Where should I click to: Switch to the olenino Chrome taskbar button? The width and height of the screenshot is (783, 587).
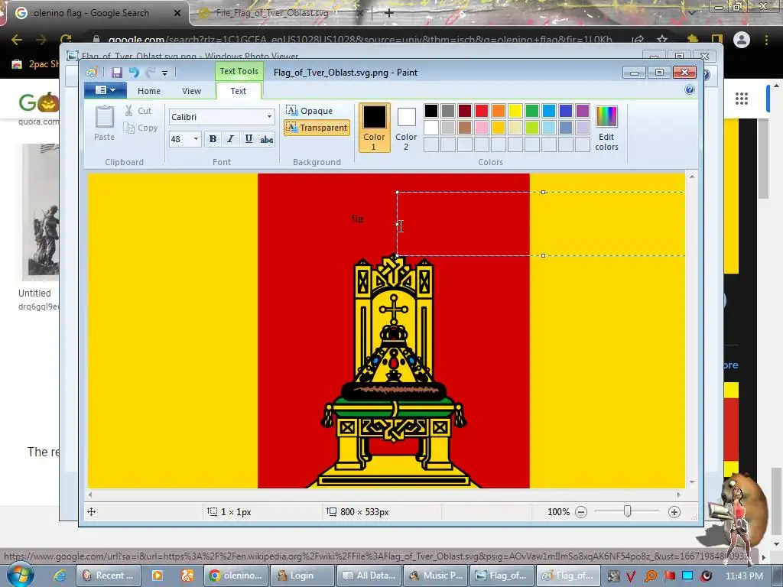(236, 576)
